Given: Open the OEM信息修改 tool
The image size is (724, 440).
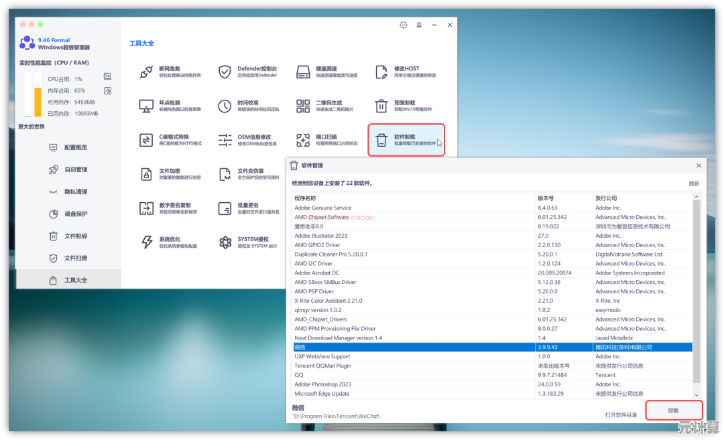Looking at the screenshot, I should tap(247, 140).
